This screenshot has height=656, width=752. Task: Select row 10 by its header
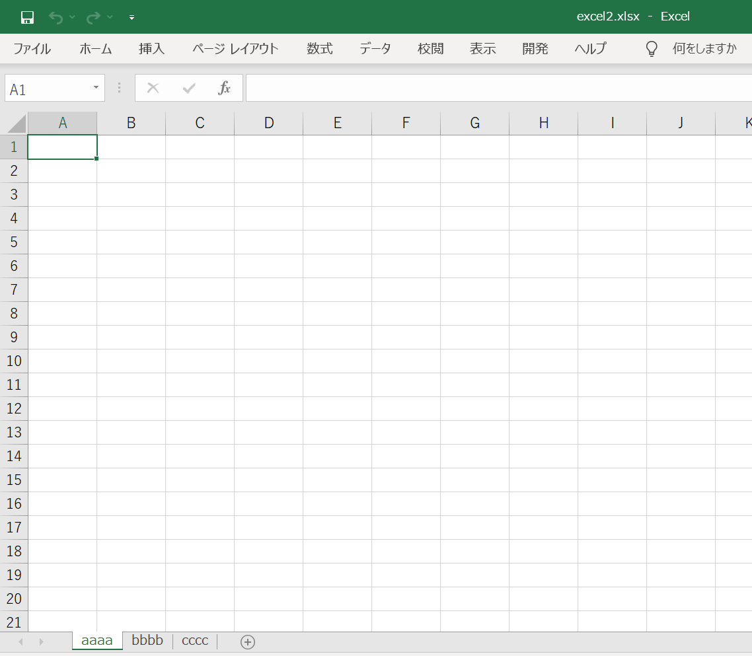13,361
